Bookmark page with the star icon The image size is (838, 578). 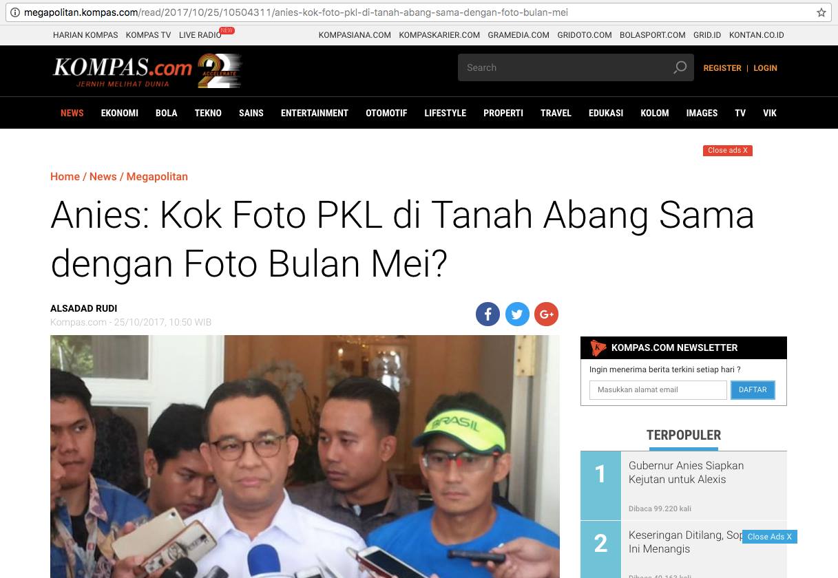(x=821, y=12)
